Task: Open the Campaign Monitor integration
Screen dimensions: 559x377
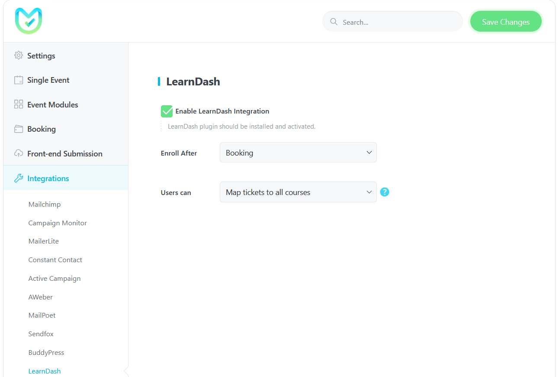Action: pos(58,223)
